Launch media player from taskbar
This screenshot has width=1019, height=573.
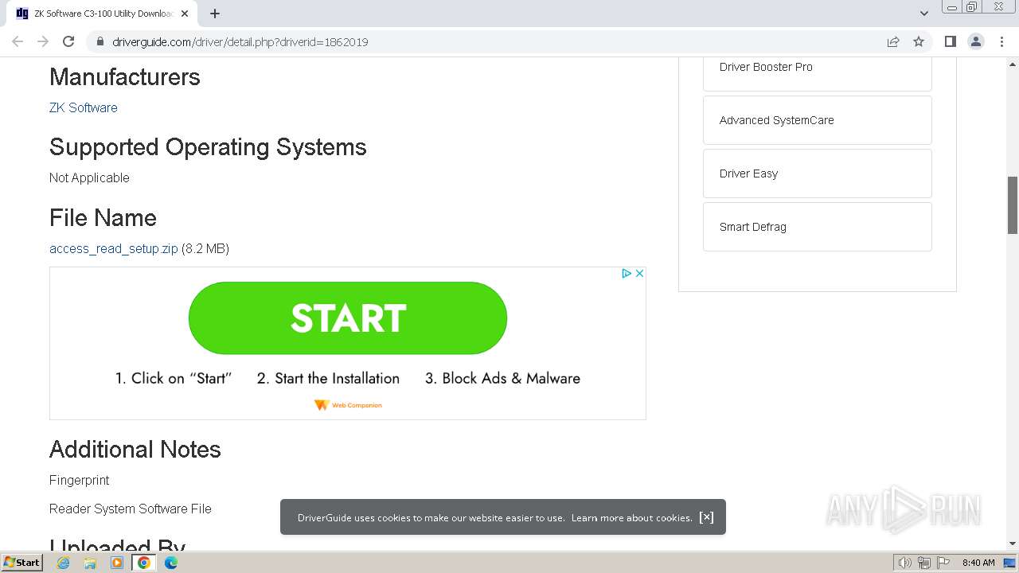tap(117, 563)
